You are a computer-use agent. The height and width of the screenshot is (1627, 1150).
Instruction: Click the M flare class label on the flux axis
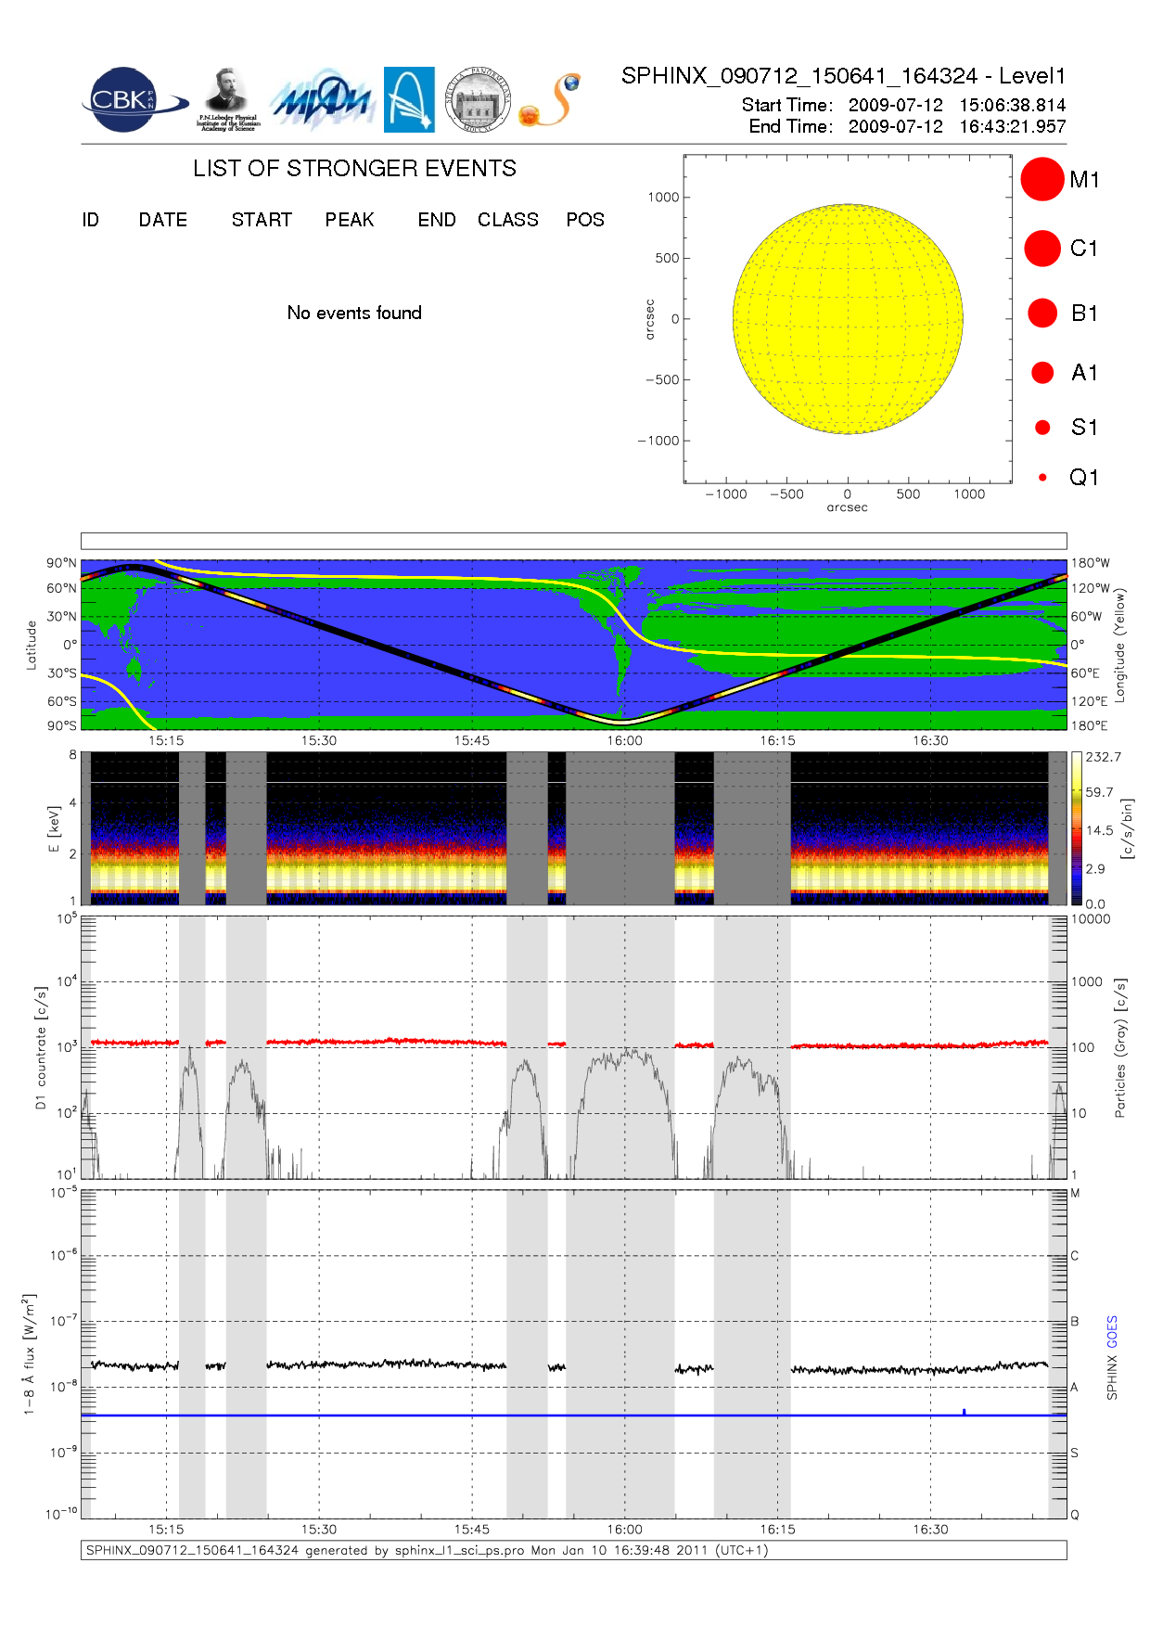pos(1076,1193)
